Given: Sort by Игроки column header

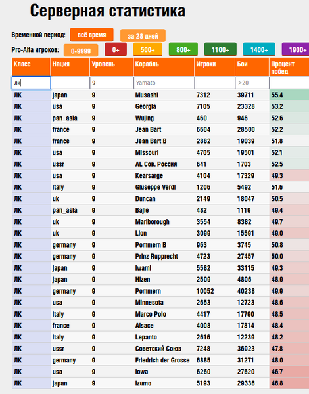Looking at the screenshot, I should point(215,67).
